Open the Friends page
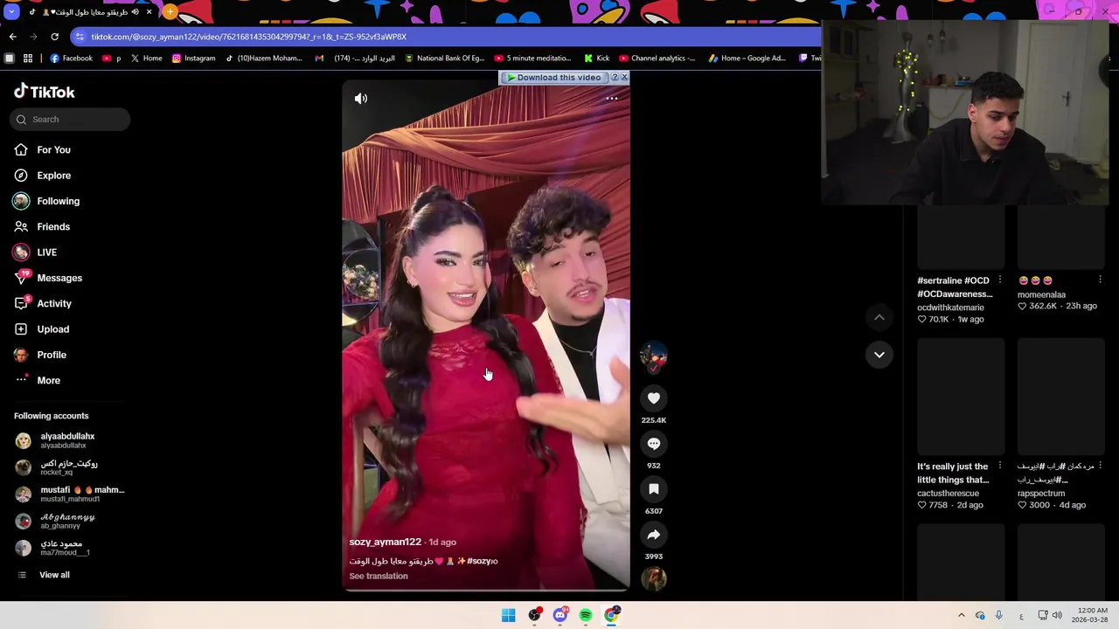This screenshot has width=1119, height=629. point(53,227)
